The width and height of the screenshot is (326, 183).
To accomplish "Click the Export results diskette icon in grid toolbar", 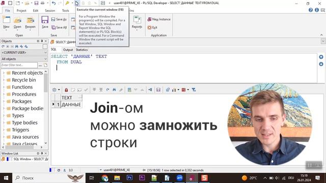I will click(158, 90).
